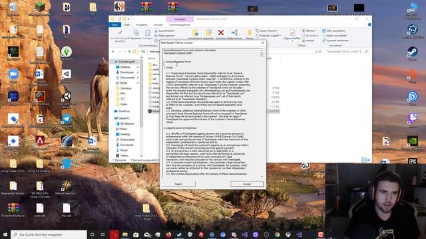Reject the TeamSpeak 3 Server License
The image size is (426, 239).
point(178,184)
